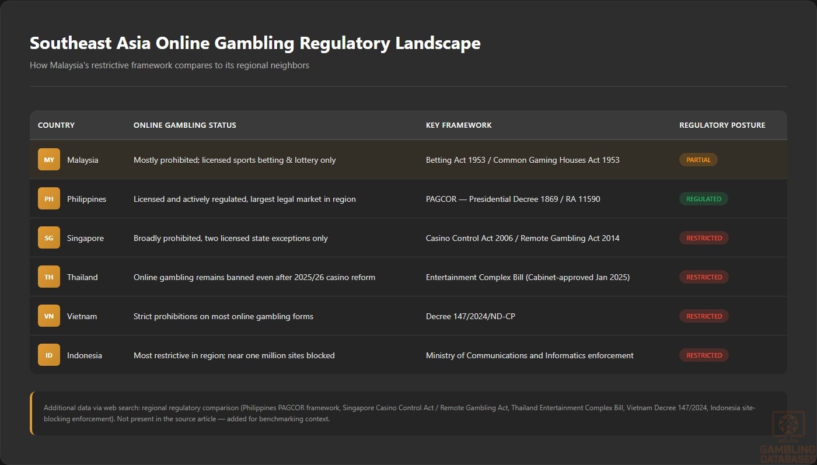Click the PH country code icon
The height and width of the screenshot is (465, 817).
coord(49,199)
